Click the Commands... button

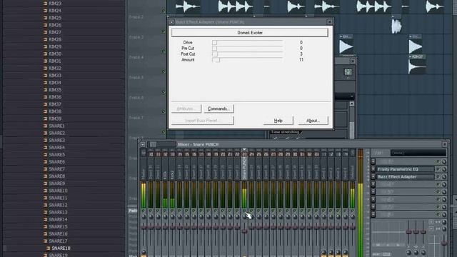click(x=219, y=109)
